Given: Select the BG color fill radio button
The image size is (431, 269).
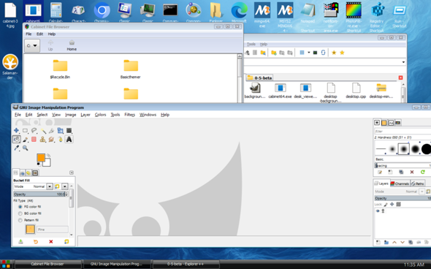Looking at the screenshot, I should (20, 213).
